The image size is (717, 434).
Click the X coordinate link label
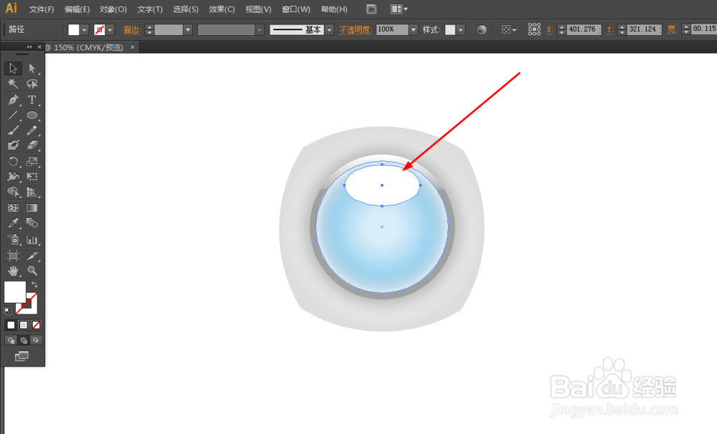[x=550, y=30]
